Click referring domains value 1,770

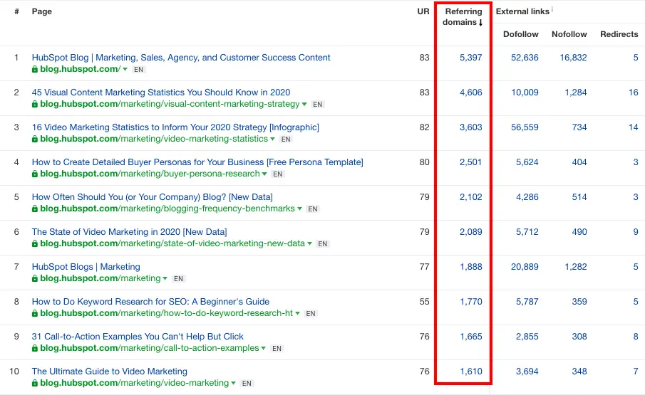[x=470, y=302]
